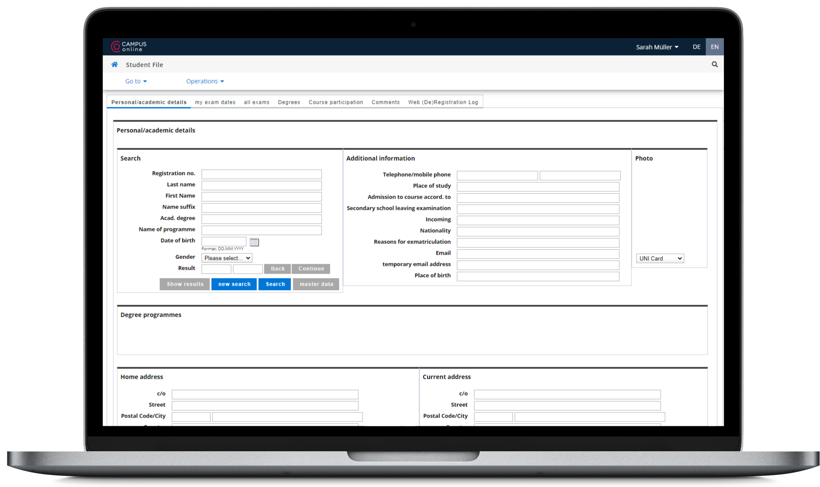
Task: Focus the Registration no. field
Action: coord(261,174)
